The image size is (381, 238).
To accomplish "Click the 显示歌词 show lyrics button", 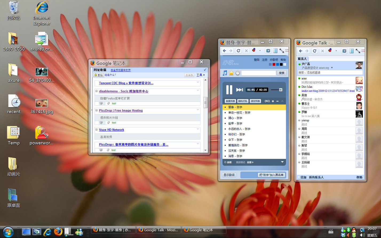I will point(229,175).
